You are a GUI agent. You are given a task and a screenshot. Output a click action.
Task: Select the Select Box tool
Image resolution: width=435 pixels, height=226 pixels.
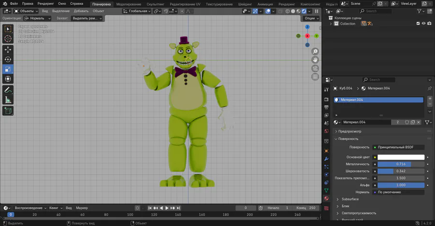point(8,29)
